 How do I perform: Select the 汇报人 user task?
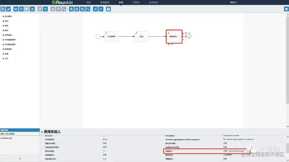(141, 36)
